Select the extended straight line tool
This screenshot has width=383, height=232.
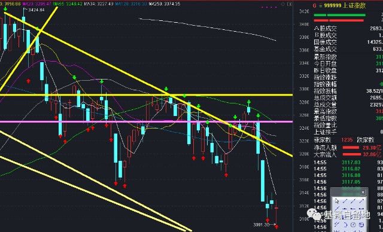pyautogui.click(x=353, y=201)
